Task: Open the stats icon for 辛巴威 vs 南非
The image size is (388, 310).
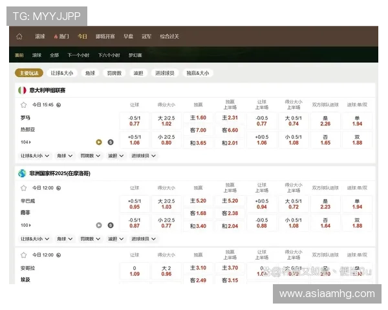Action: pos(111,225)
